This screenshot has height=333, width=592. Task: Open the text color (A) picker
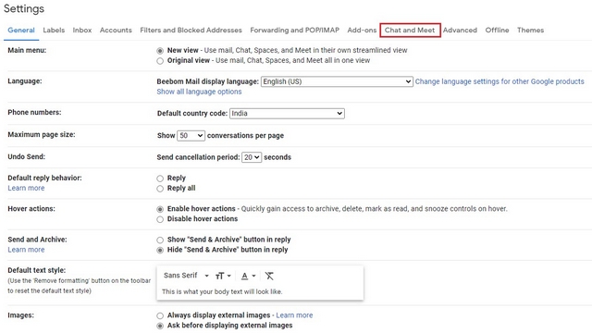click(x=248, y=276)
